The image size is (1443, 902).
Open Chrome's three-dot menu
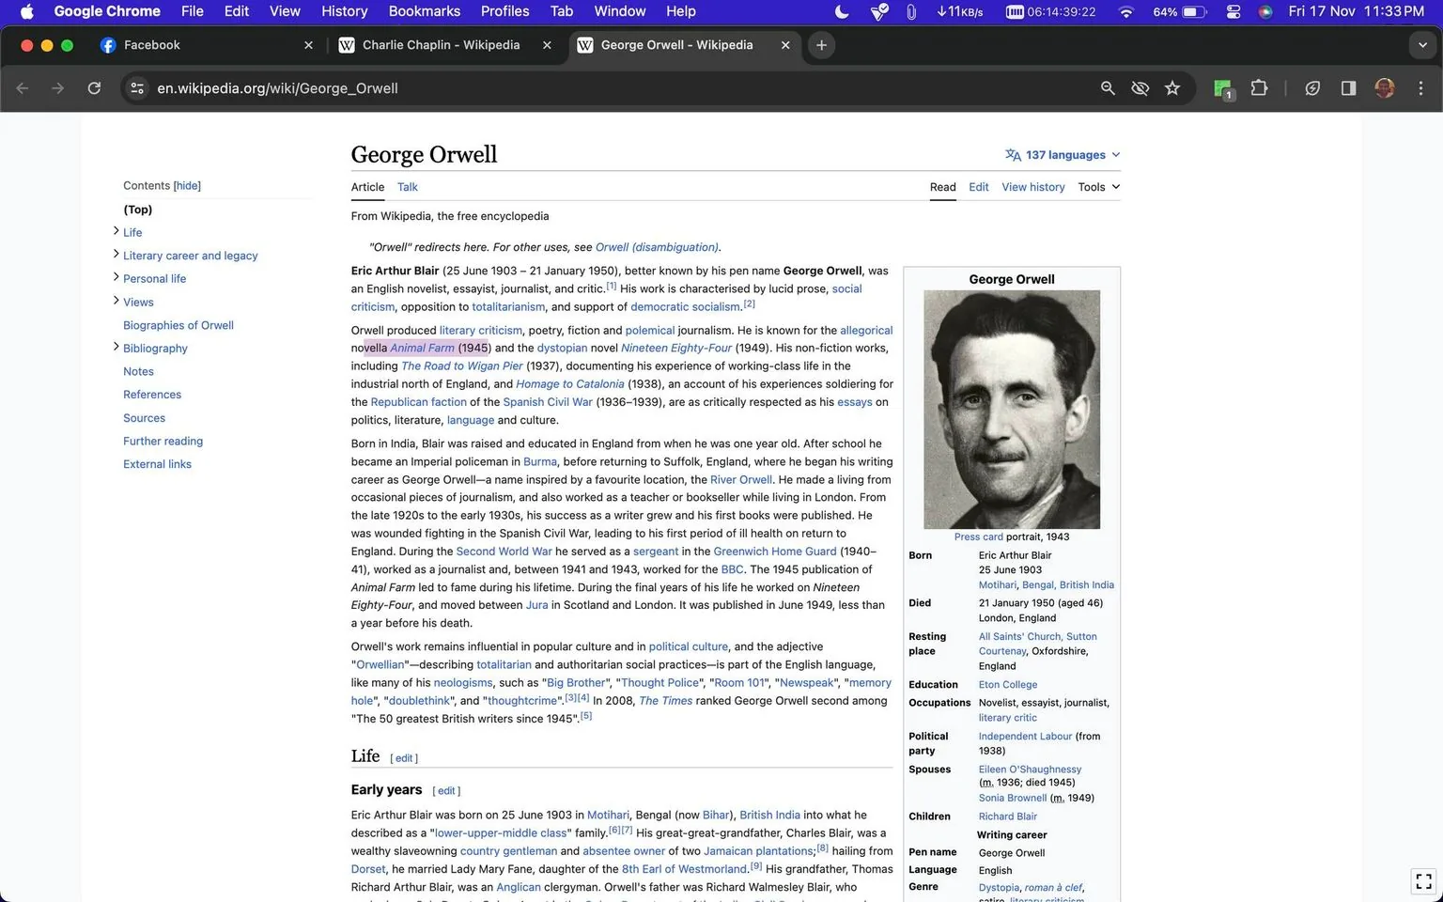[x=1421, y=87]
